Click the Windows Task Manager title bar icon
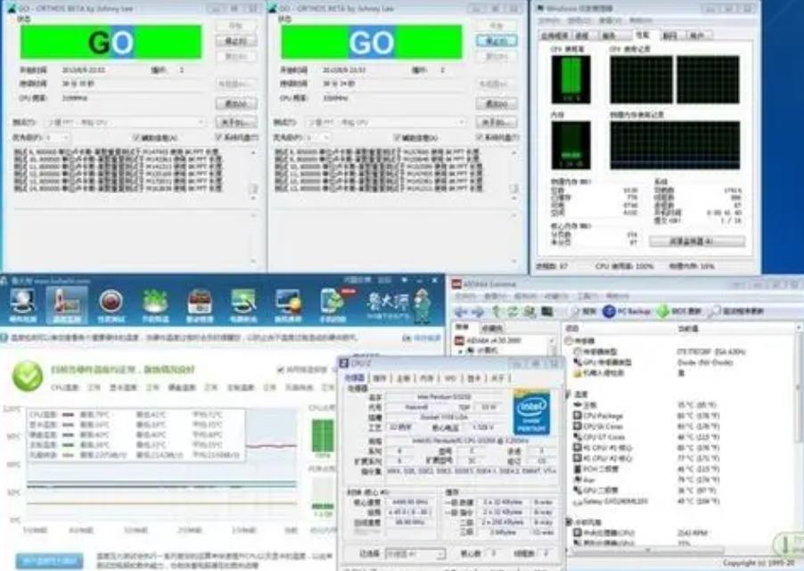The width and height of the screenshot is (804, 571). 539,8
